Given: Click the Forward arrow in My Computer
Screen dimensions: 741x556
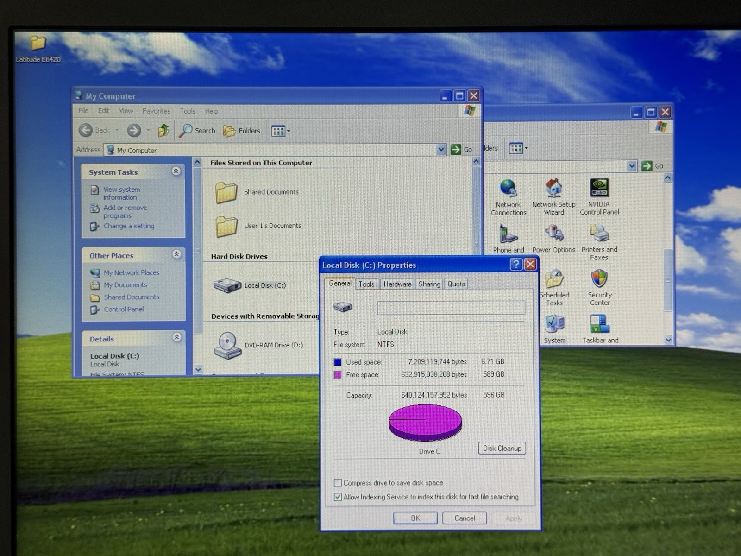Looking at the screenshot, I should click(x=134, y=131).
